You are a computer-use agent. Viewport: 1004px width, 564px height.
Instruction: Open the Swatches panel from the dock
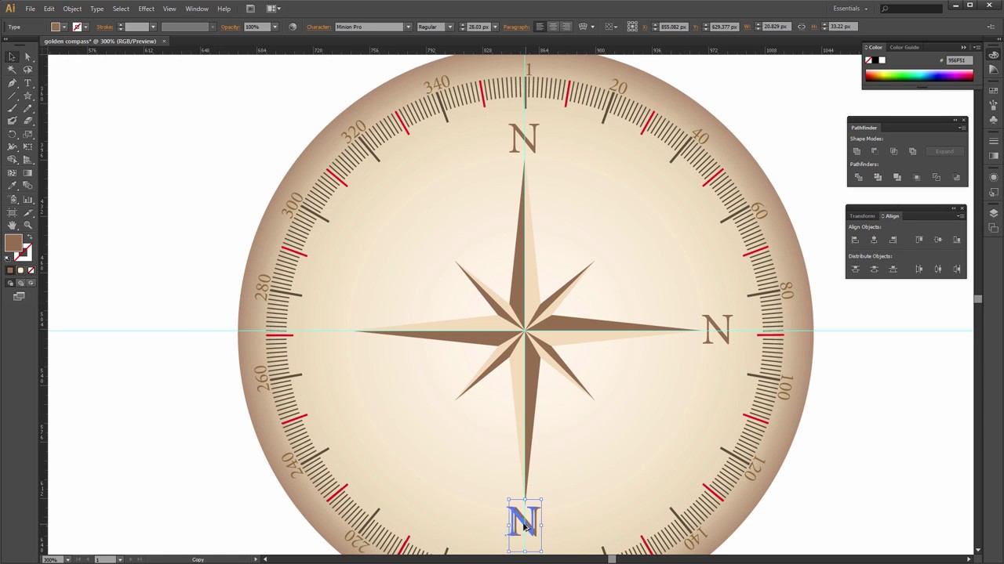point(994,91)
